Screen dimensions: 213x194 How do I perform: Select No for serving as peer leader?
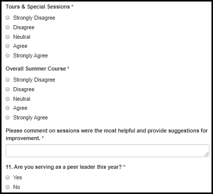coord(8,187)
